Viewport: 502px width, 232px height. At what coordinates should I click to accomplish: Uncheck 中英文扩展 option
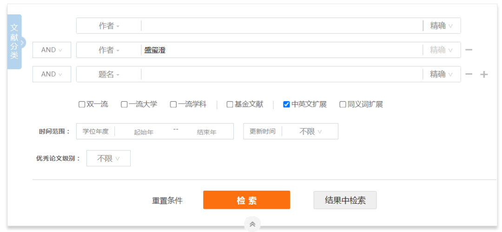(x=286, y=105)
